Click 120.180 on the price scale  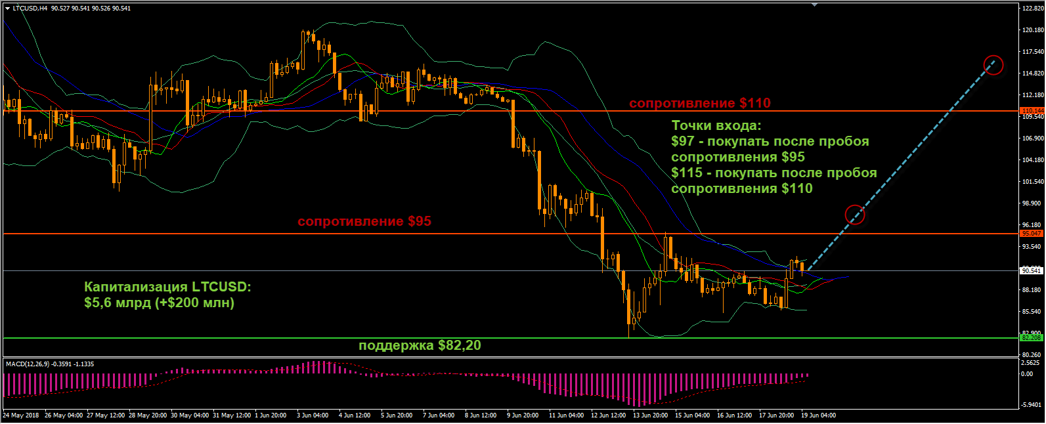tap(1034, 30)
